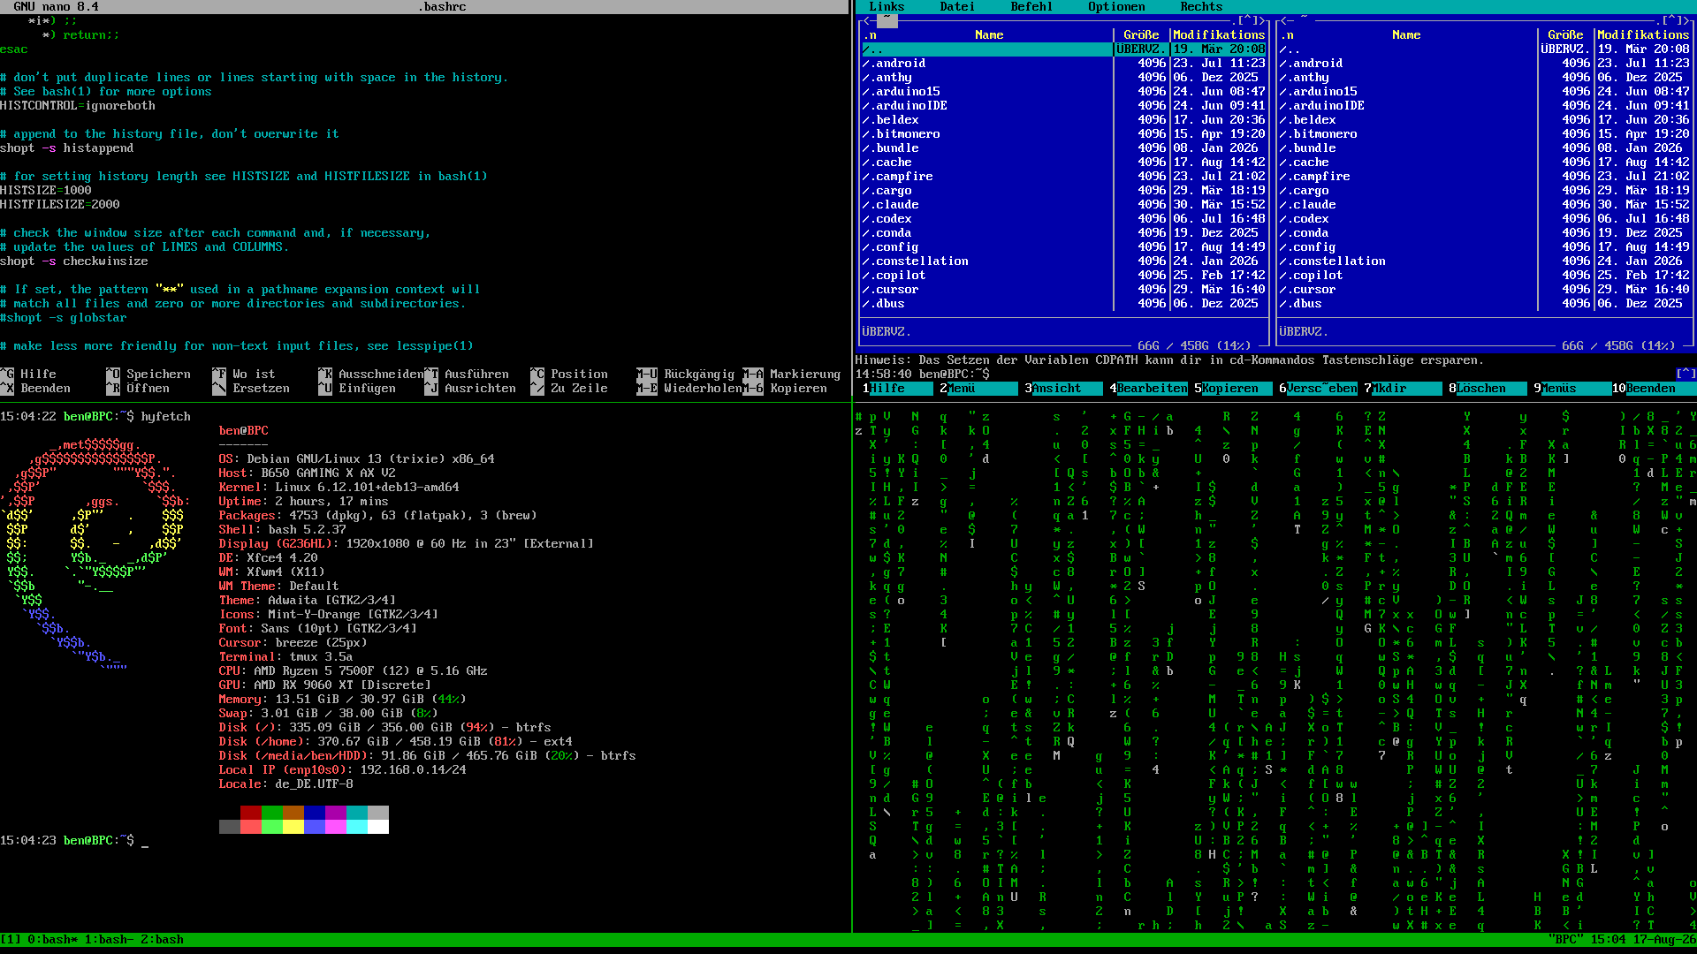
Task: Switch to tmux window 2:bash
Action: (x=163, y=940)
